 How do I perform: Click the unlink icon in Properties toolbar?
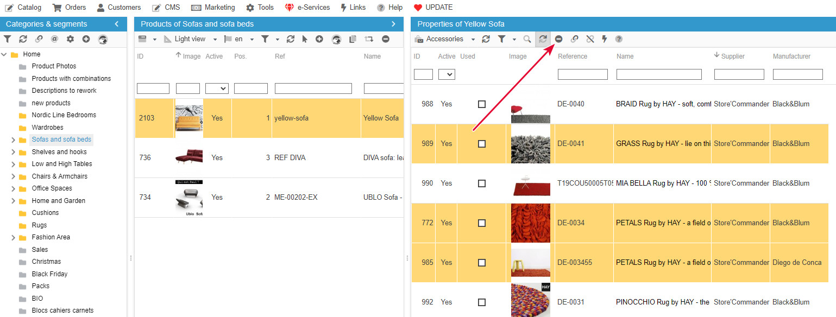(590, 39)
